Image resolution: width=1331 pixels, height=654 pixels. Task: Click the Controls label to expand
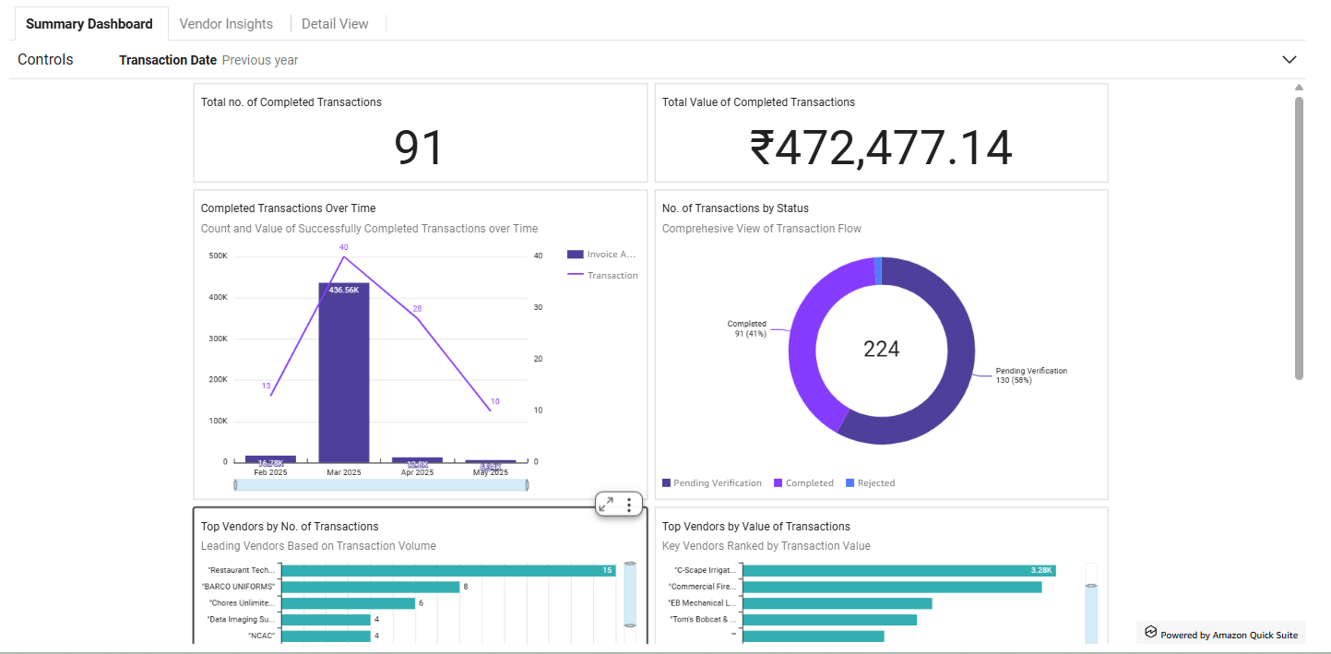[x=45, y=60]
